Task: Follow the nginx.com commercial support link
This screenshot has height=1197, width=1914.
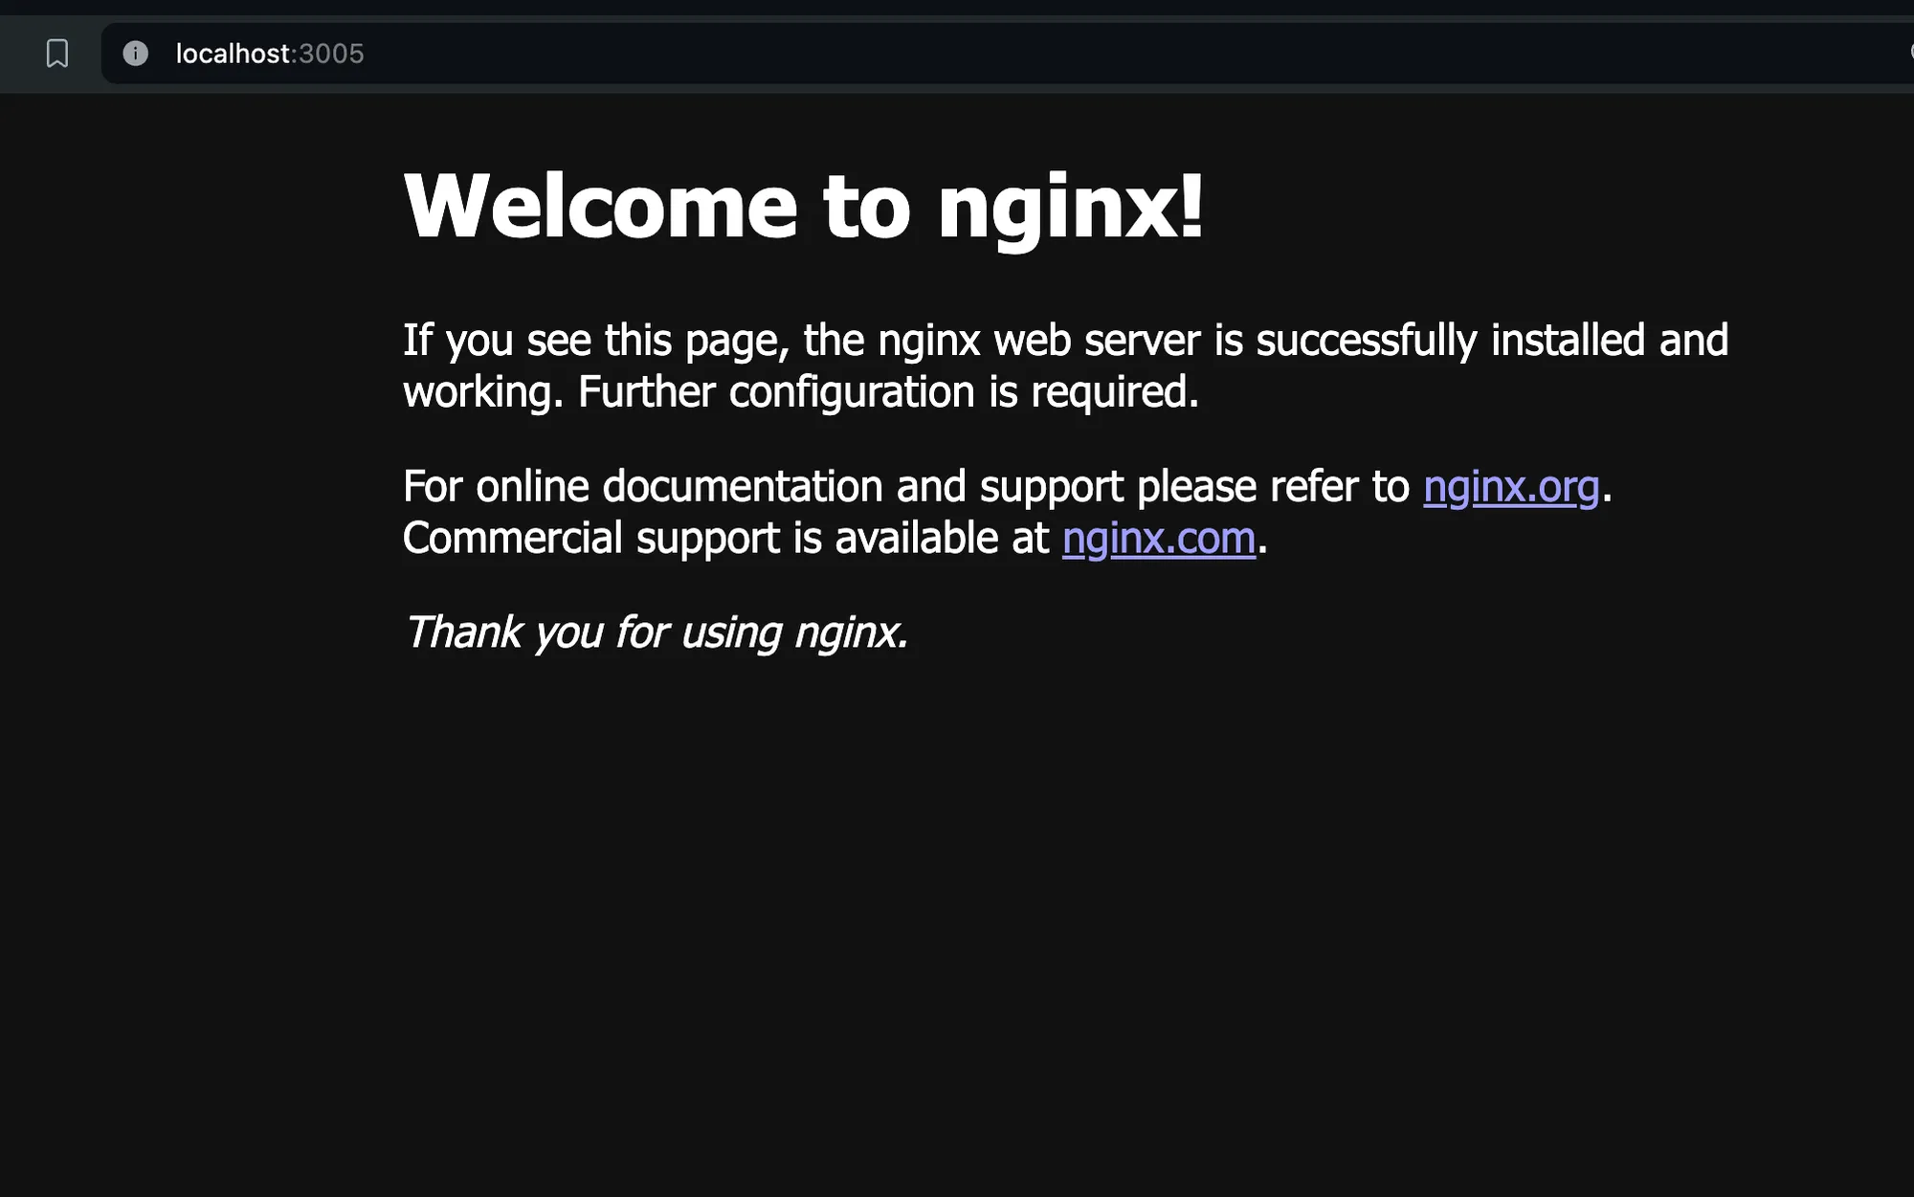Action: pyautogui.click(x=1158, y=539)
